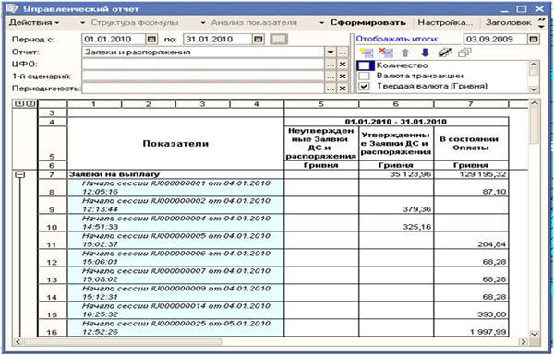This screenshot has height=355, width=554.
Task: Click the blue move down arrow icon
Action: (425, 53)
